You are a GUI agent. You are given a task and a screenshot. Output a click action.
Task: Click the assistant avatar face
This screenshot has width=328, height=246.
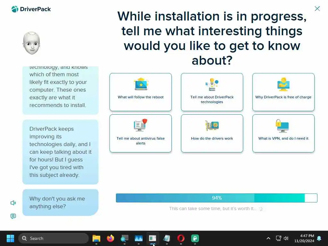31,43
